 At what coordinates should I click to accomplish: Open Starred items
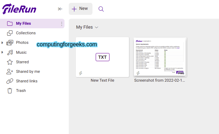[22, 62]
